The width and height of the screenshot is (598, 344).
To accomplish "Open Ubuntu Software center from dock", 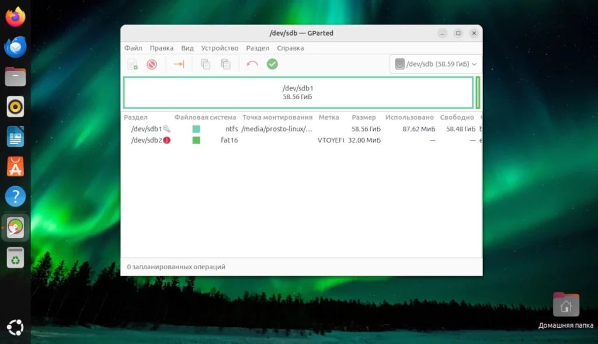I will pyautogui.click(x=15, y=166).
